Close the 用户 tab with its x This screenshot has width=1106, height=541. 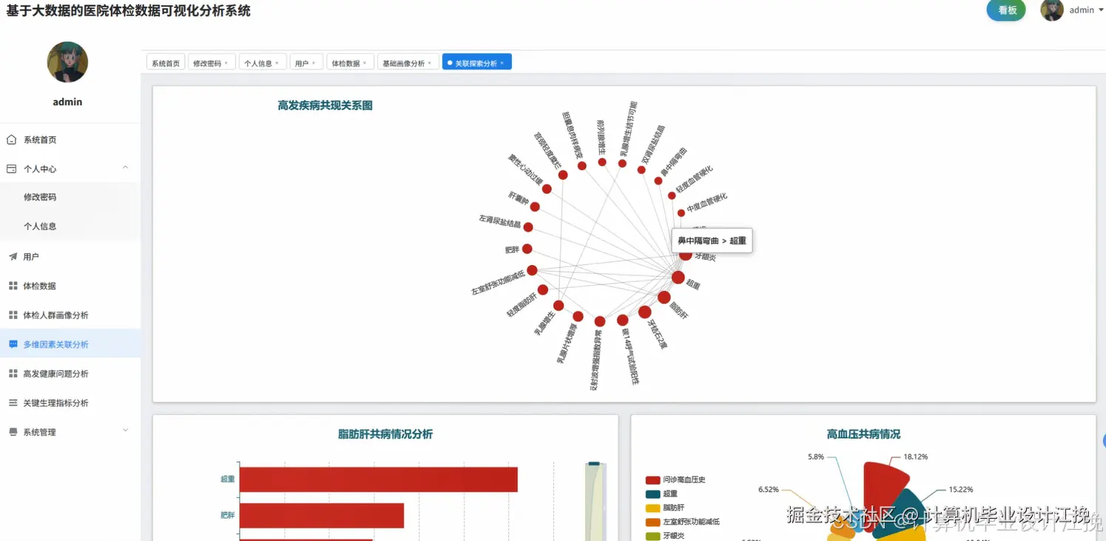pyautogui.click(x=314, y=63)
